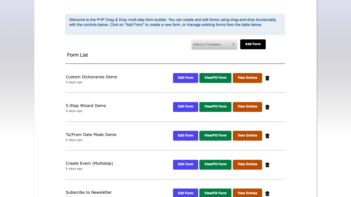Edit the 5-Step Wizard Demo form

click(x=185, y=107)
